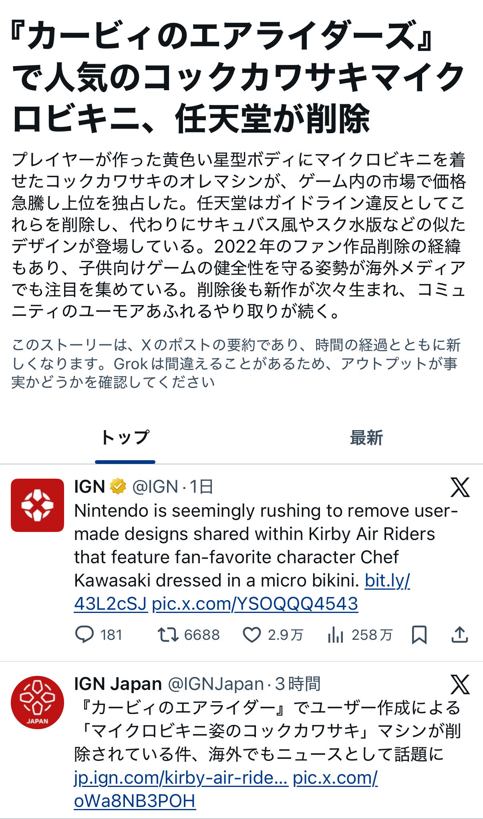This screenshot has width=483, height=819.
Task: View analytics for the IGN post
Action: pos(336,635)
